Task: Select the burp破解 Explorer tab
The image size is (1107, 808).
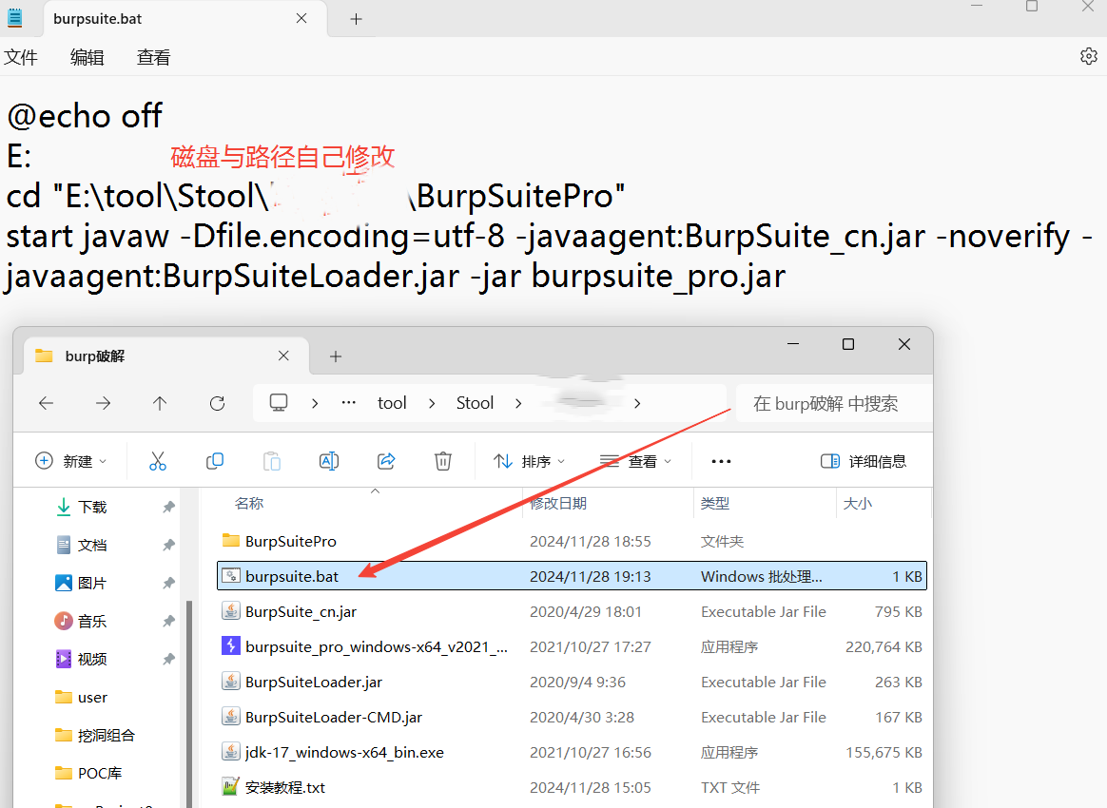Action: 166,356
